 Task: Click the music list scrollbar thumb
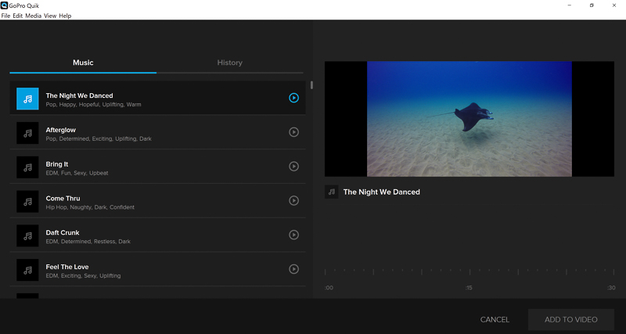coord(311,85)
